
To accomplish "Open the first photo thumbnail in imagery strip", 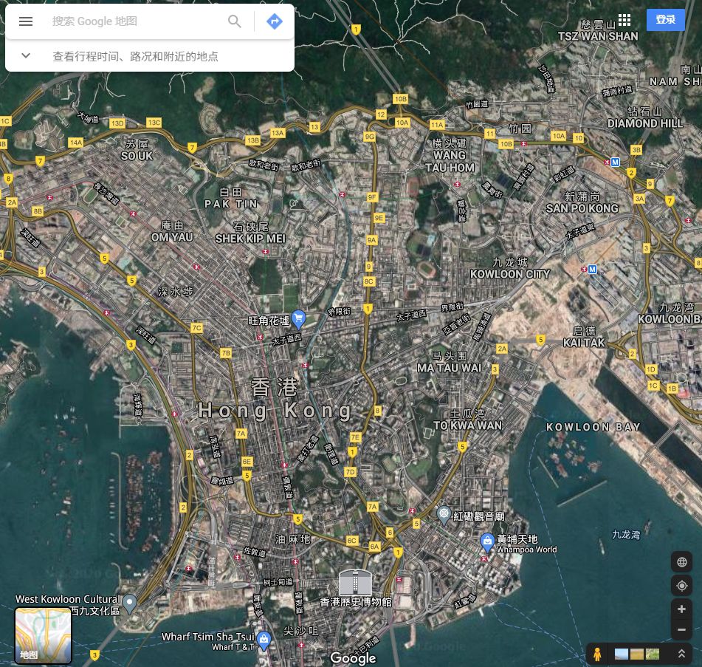I will (x=622, y=654).
